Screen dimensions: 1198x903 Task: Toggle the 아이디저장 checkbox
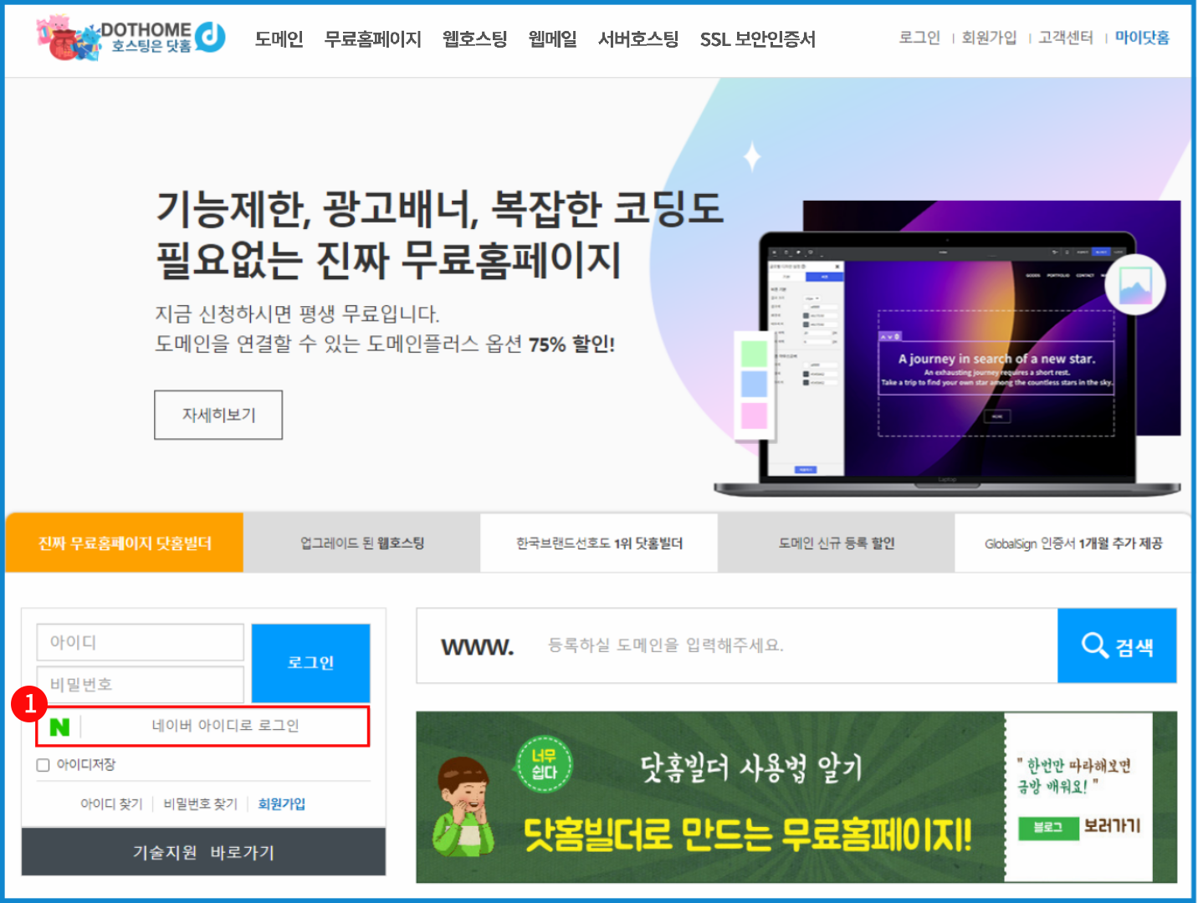(44, 765)
